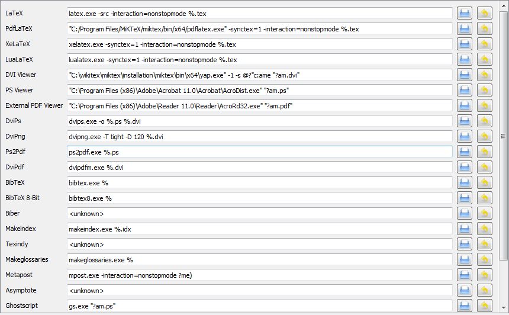Reset the Biber command to default

[x=484, y=213]
